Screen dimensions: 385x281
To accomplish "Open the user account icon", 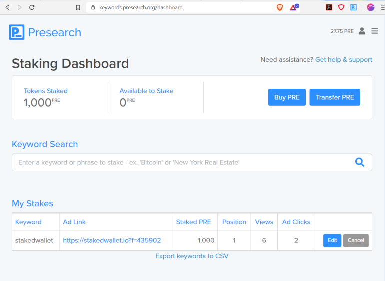I will 362,31.
